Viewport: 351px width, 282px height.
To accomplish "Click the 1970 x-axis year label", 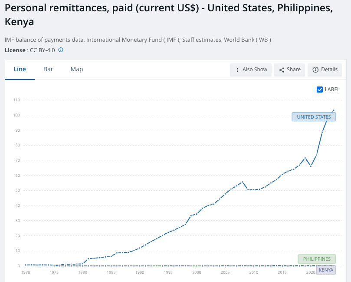I will pos(26,272).
